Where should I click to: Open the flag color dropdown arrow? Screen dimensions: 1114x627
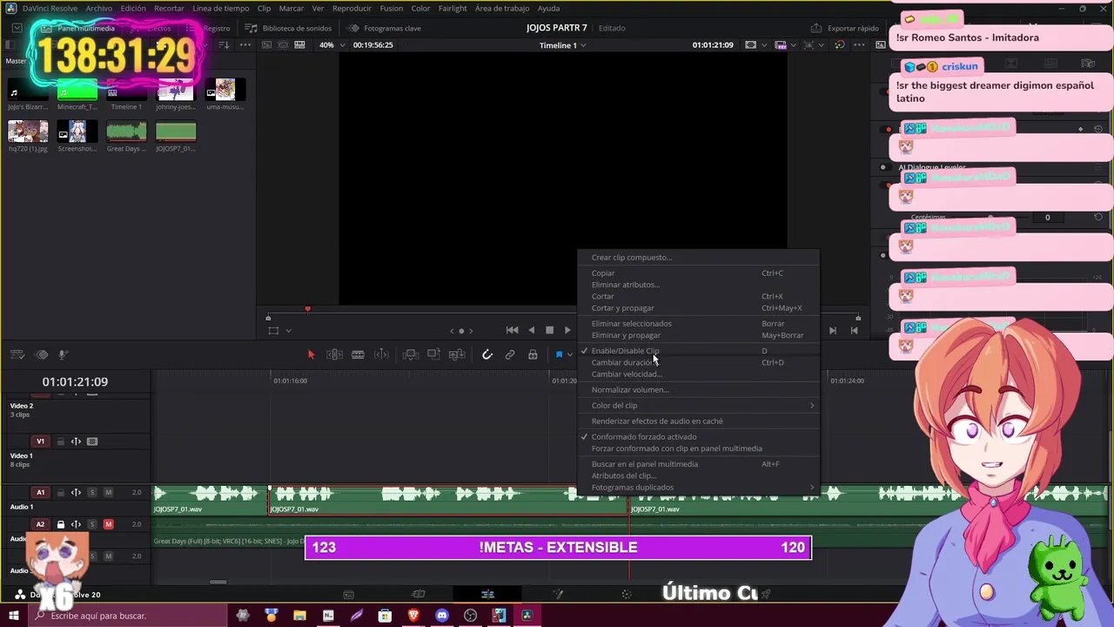click(570, 354)
